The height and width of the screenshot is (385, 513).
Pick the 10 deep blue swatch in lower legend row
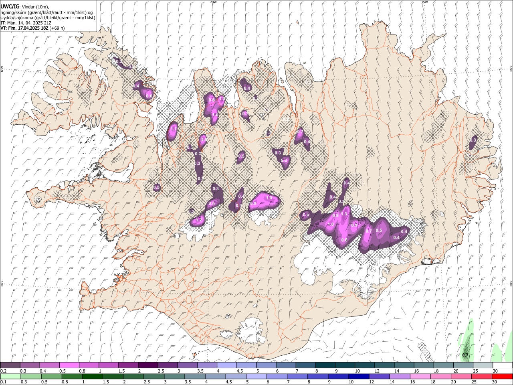coord(358,376)
